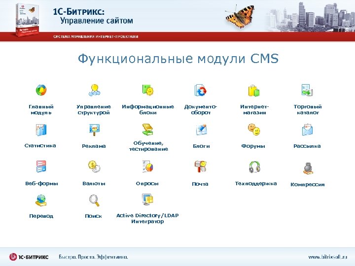Click the Перевод globe icon
355x266 pixels.
pyautogui.click(x=41, y=200)
